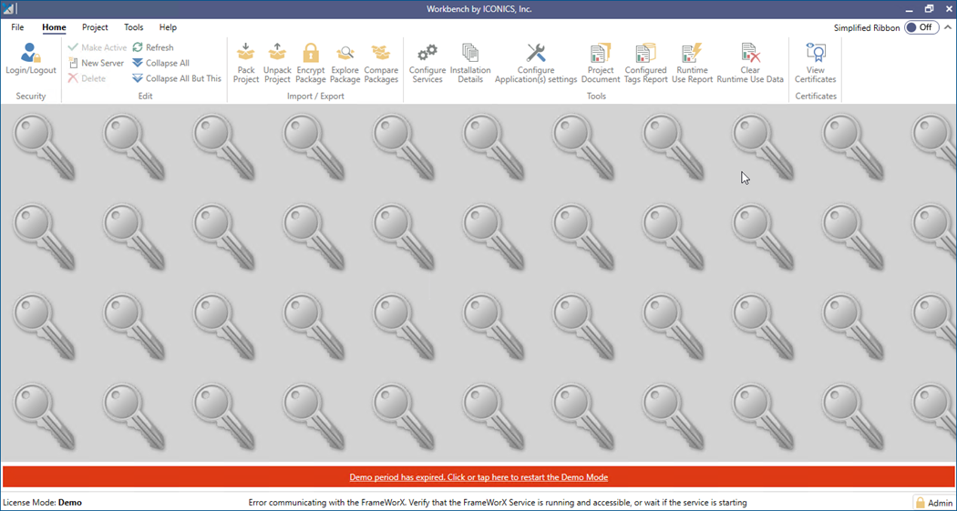
Task: Open Project Document report
Action: [601, 63]
